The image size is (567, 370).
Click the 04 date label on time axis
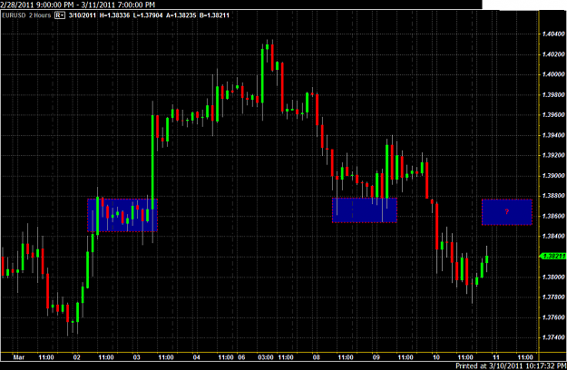tap(196, 357)
